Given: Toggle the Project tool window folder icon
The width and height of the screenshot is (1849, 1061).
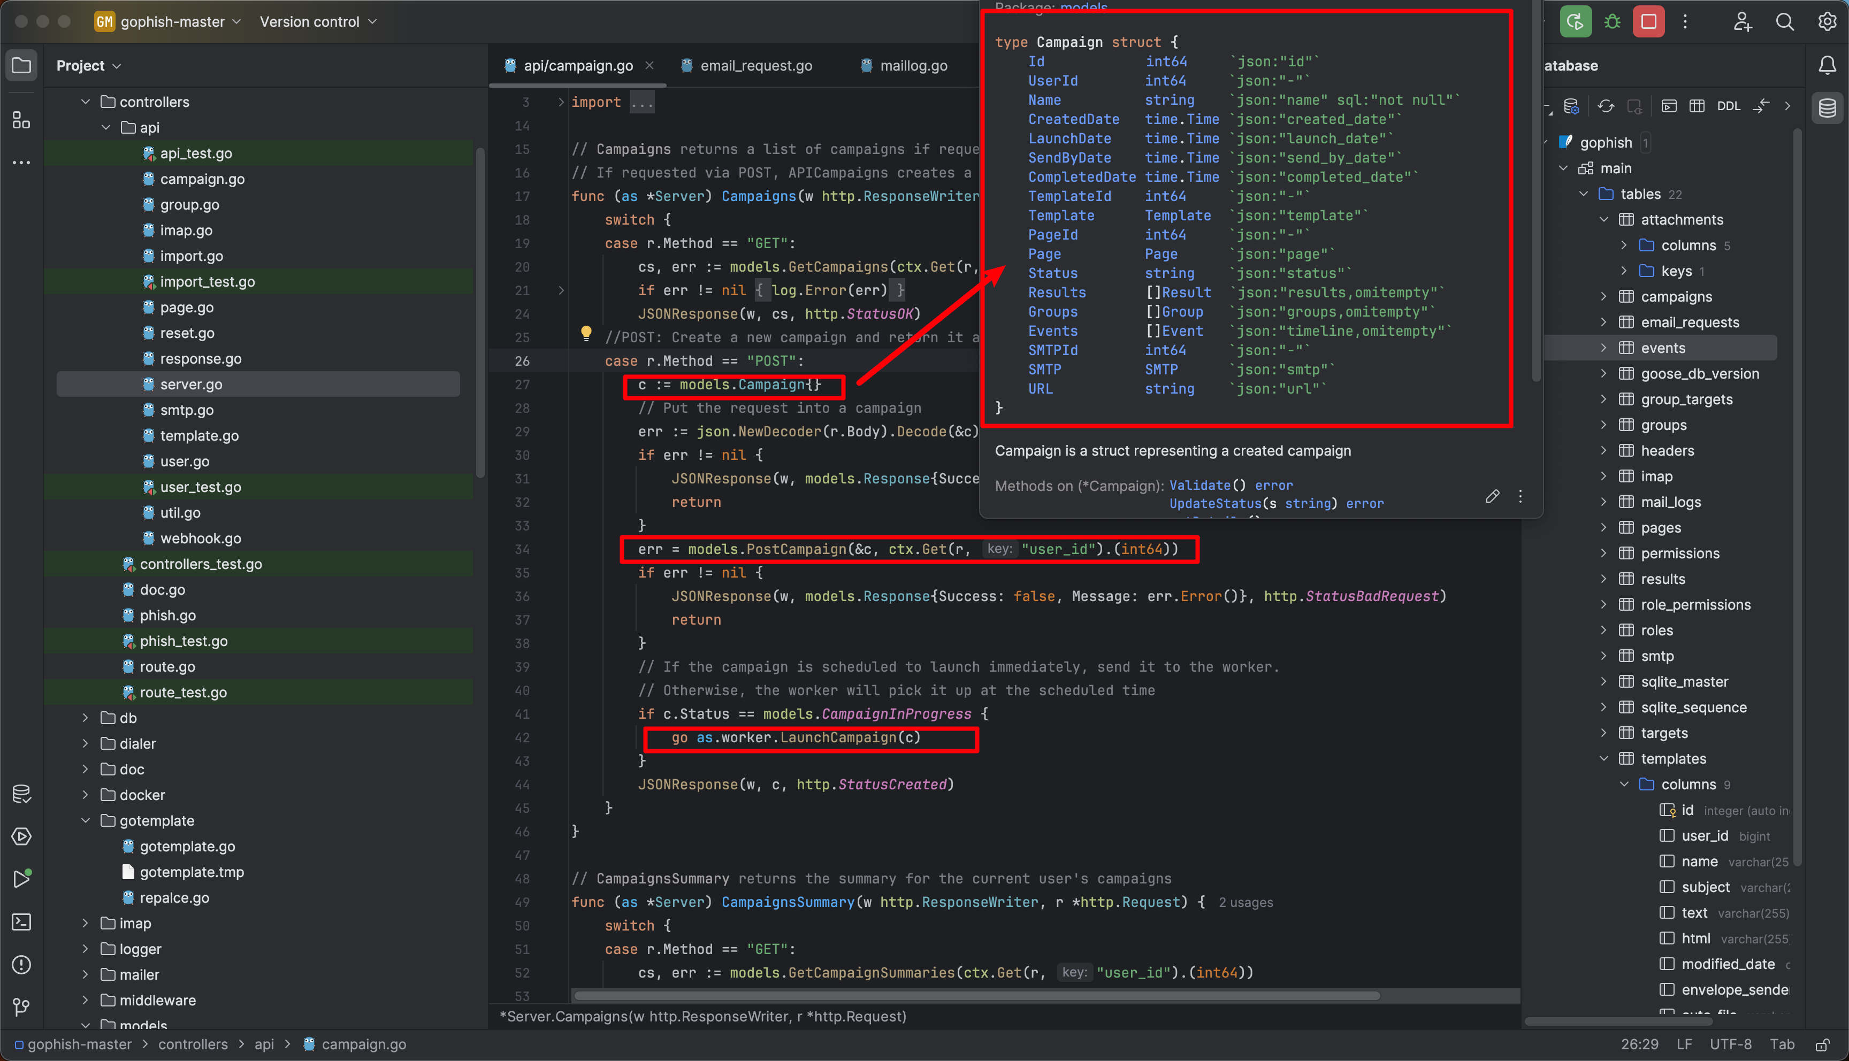Looking at the screenshot, I should (21, 66).
